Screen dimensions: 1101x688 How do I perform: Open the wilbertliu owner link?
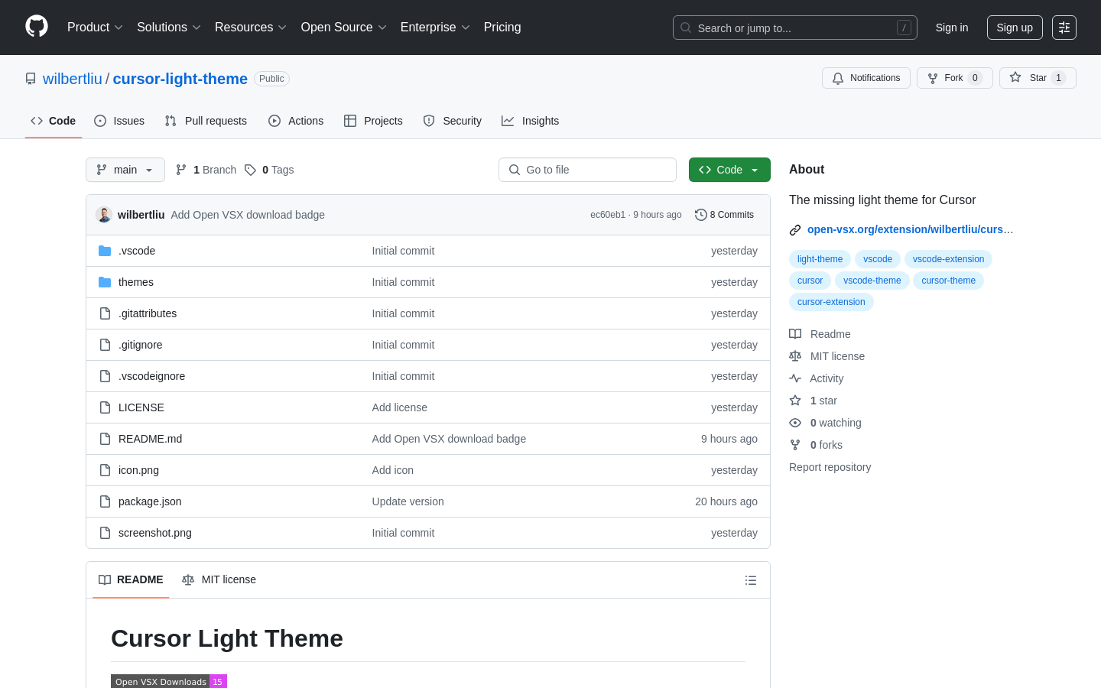pos(73,79)
